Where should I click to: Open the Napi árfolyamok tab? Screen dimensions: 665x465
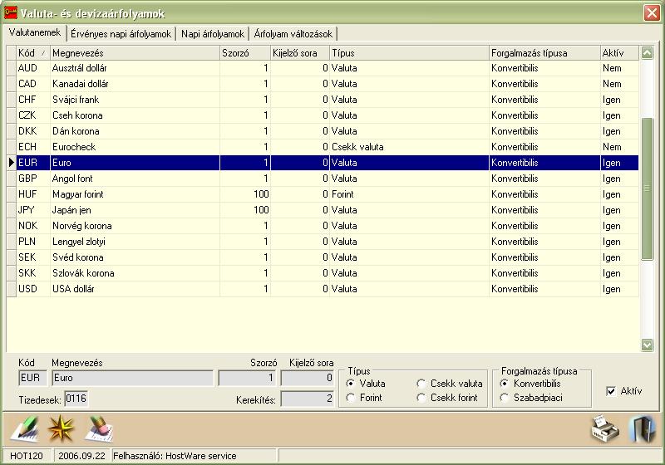pyautogui.click(x=213, y=34)
